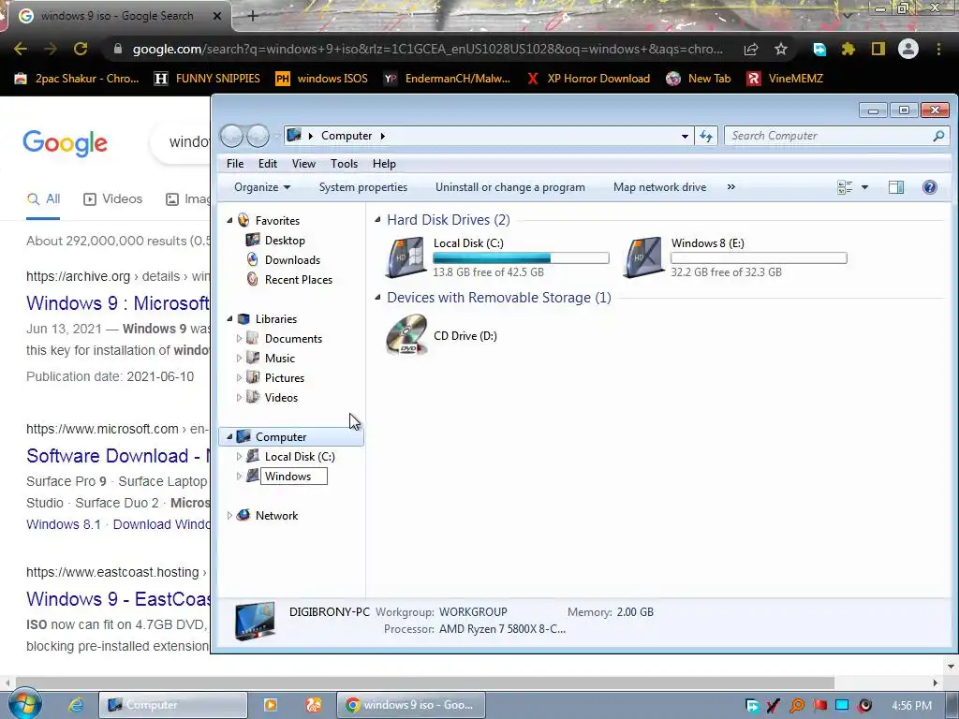Image resolution: width=959 pixels, height=719 pixels.
Task: Click the Explorer back navigation button
Action: [x=232, y=136]
